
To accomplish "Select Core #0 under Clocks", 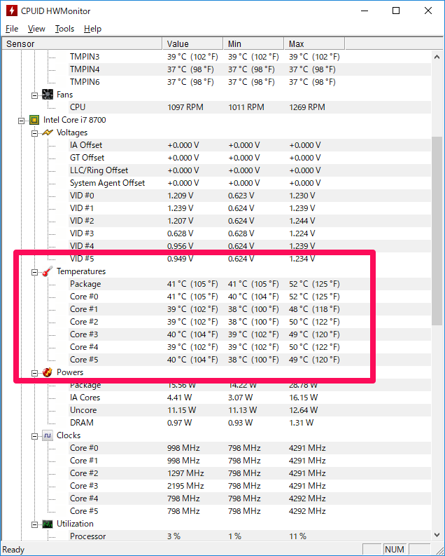I will coord(250,448).
